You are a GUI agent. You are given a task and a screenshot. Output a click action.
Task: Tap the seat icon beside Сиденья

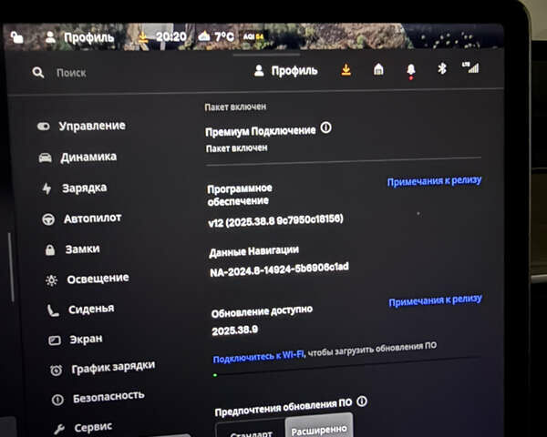[53, 310]
